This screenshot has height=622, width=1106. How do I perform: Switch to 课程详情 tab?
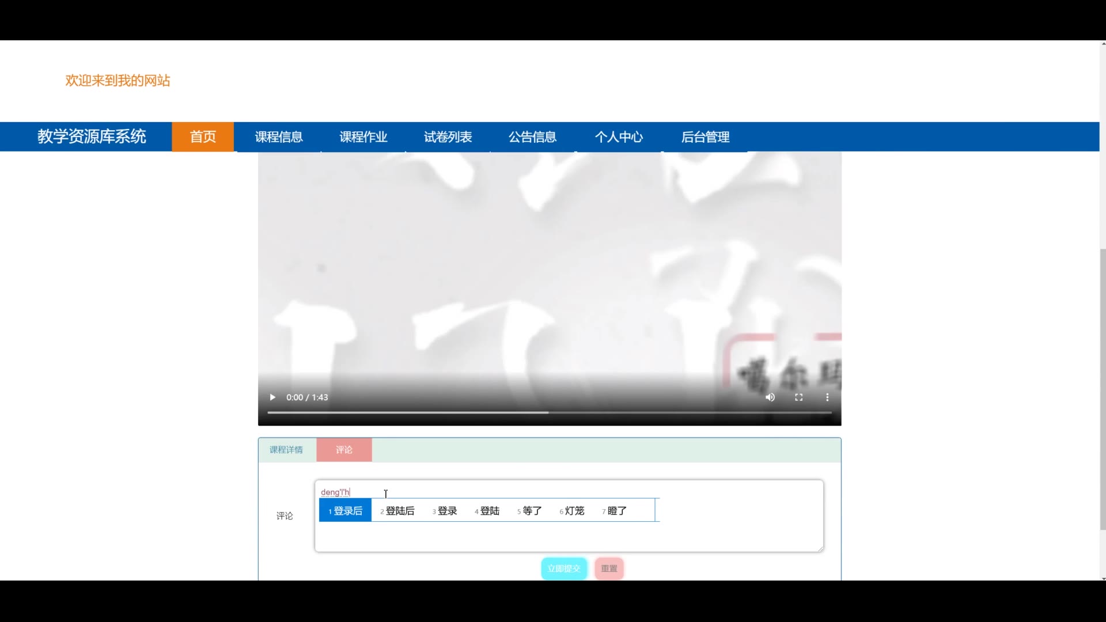(286, 450)
